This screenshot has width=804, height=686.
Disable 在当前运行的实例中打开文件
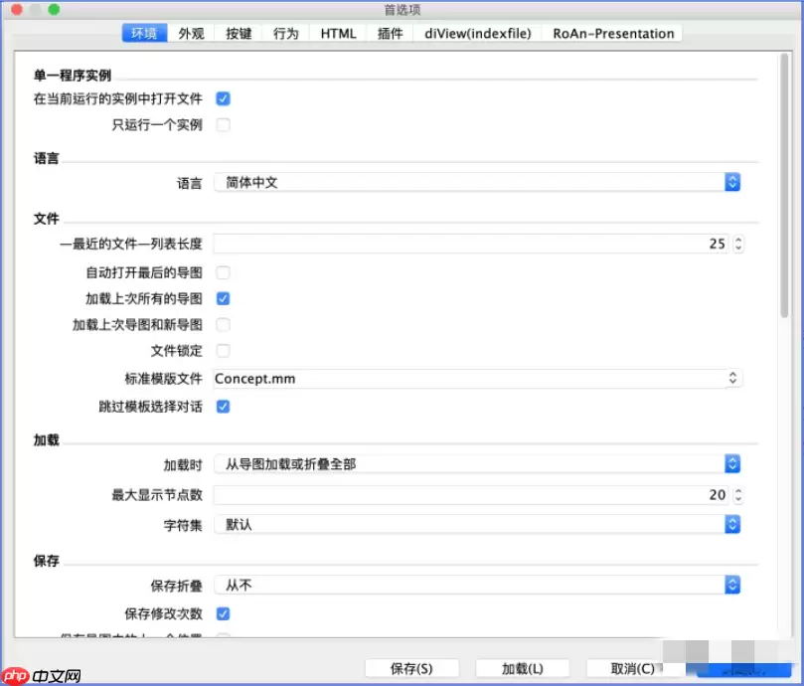[x=223, y=98]
